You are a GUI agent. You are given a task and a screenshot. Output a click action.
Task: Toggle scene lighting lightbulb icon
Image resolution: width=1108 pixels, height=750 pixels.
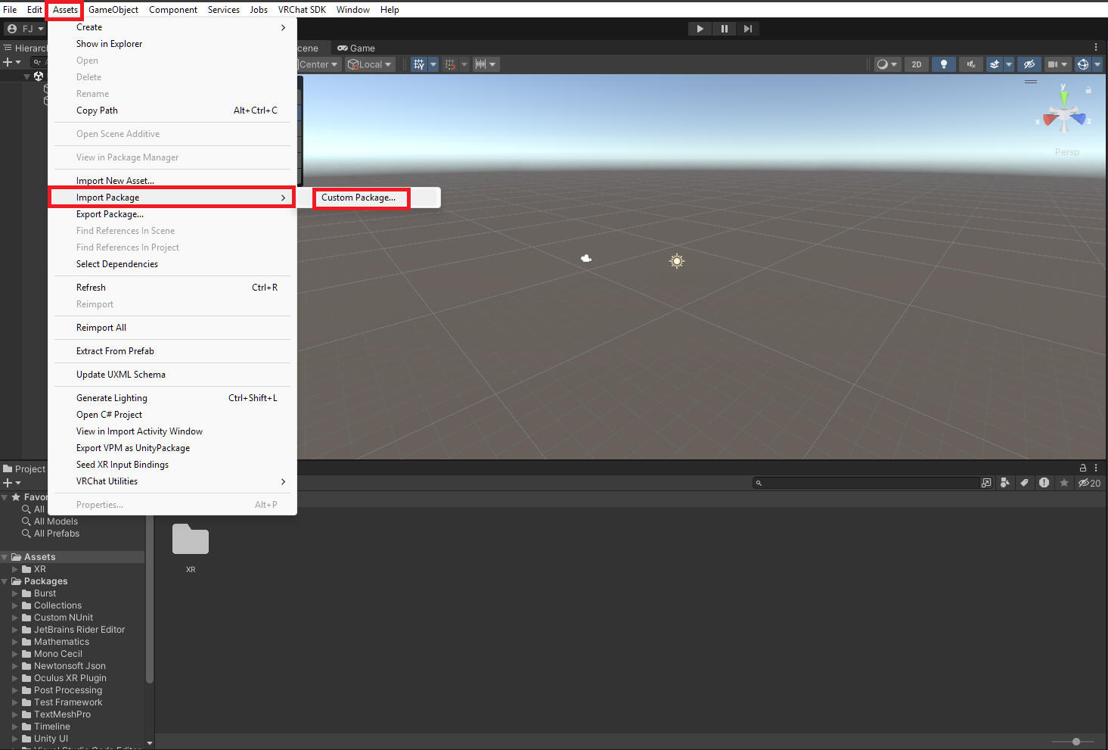click(x=943, y=64)
